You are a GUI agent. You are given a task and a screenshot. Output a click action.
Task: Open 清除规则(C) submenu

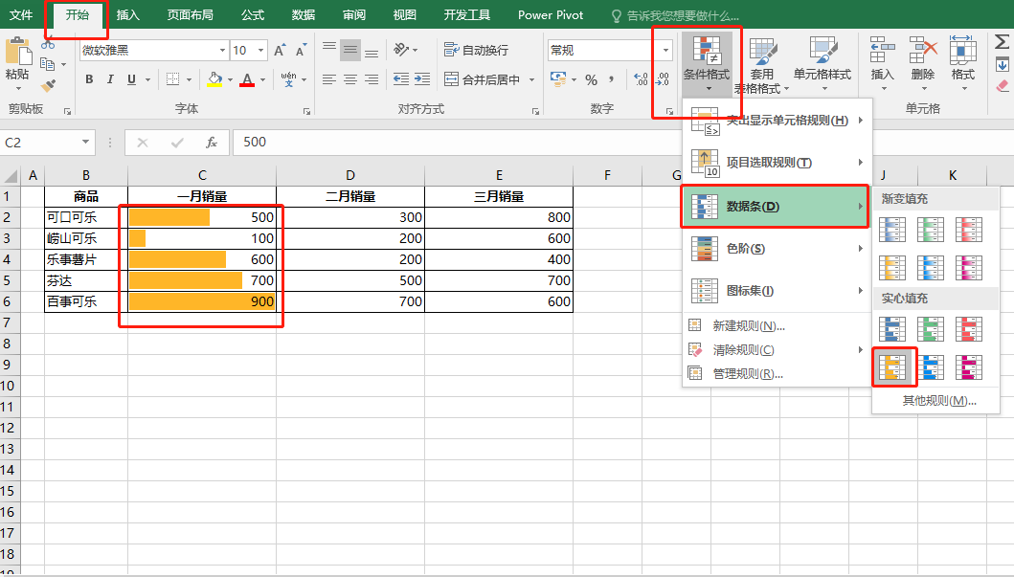(x=777, y=349)
